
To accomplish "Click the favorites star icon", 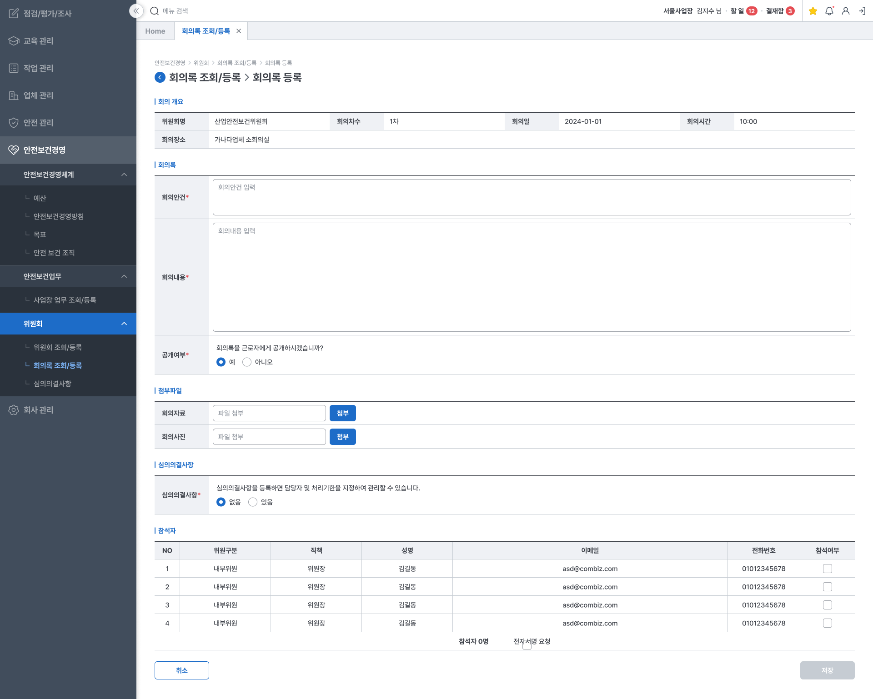I will pyautogui.click(x=813, y=11).
